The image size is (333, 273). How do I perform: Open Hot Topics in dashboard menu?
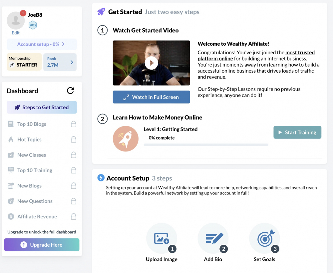(42, 139)
